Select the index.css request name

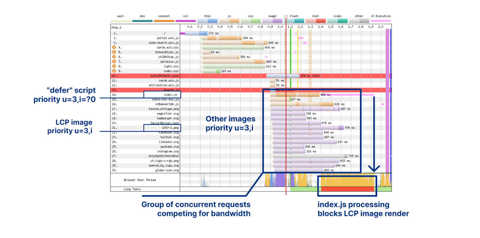pyautogui.click(x=171, y=71)
